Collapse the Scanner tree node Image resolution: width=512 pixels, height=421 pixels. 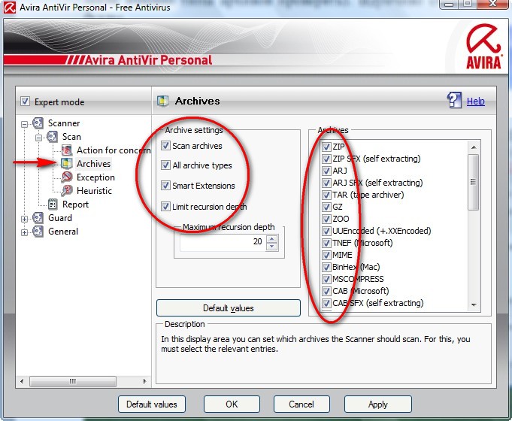pos(24,124)
